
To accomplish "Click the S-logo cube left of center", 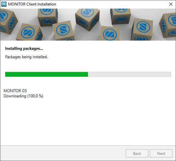I will point(64,31).
